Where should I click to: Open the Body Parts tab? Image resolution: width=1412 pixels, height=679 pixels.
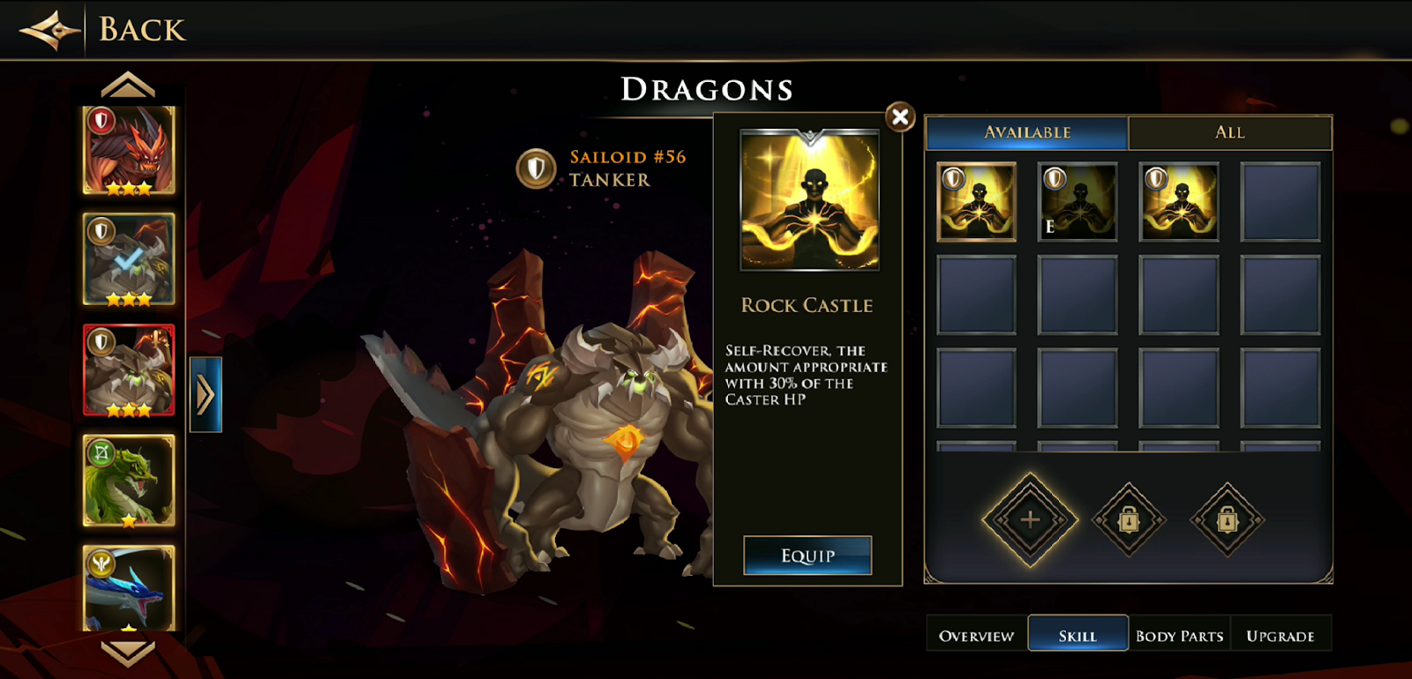(1179, 635)
